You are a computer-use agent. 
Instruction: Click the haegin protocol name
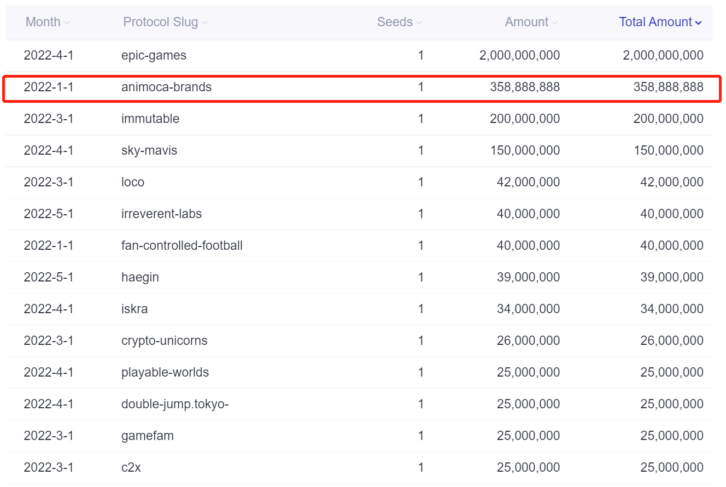(140, 277)
